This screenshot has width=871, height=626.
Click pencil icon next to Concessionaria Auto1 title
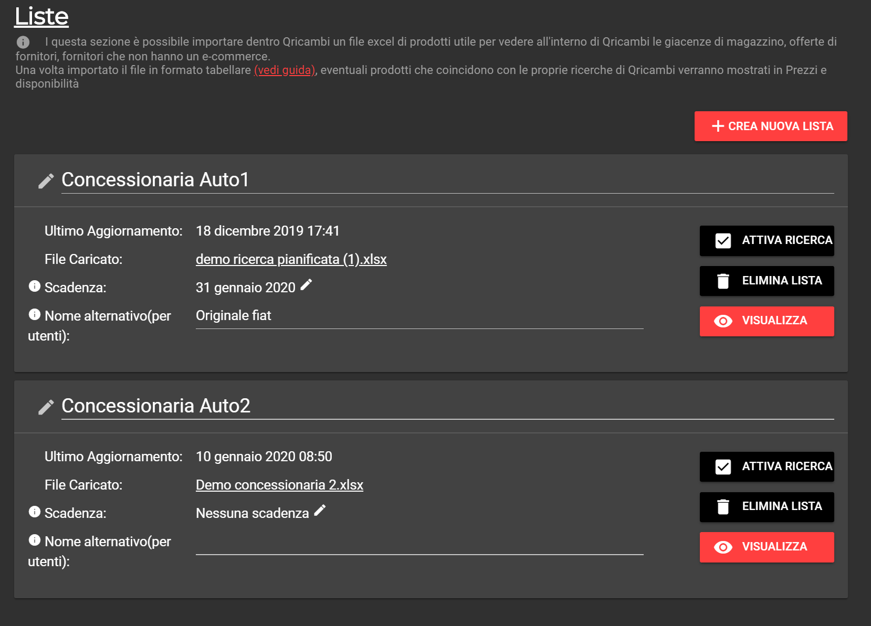pos(46,181)
